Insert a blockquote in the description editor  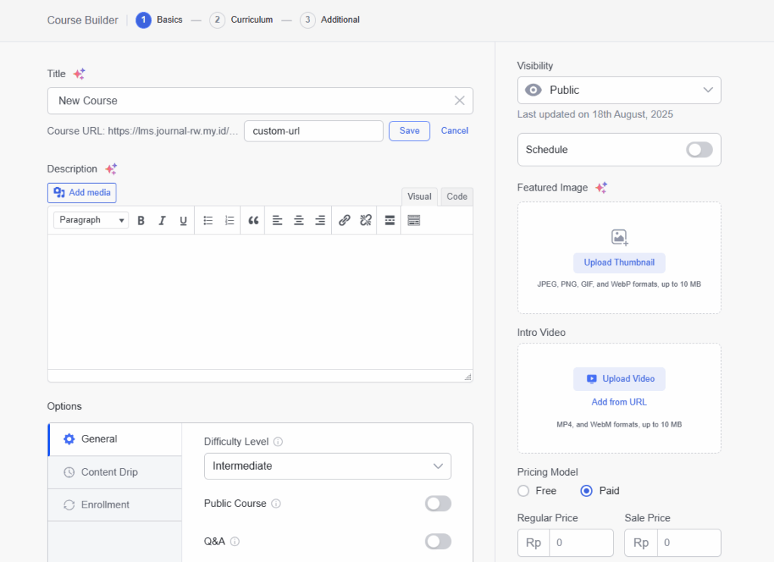[252, 220]
